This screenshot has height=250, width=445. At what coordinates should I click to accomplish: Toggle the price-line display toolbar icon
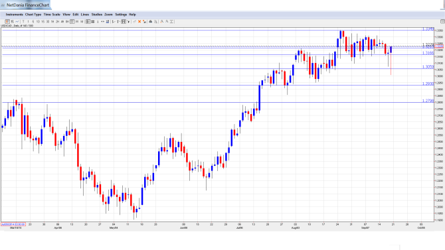pyautogui.click(x=88, y=21)
